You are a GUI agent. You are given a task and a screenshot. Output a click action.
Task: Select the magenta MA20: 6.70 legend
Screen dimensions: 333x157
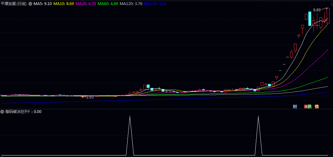86,3
